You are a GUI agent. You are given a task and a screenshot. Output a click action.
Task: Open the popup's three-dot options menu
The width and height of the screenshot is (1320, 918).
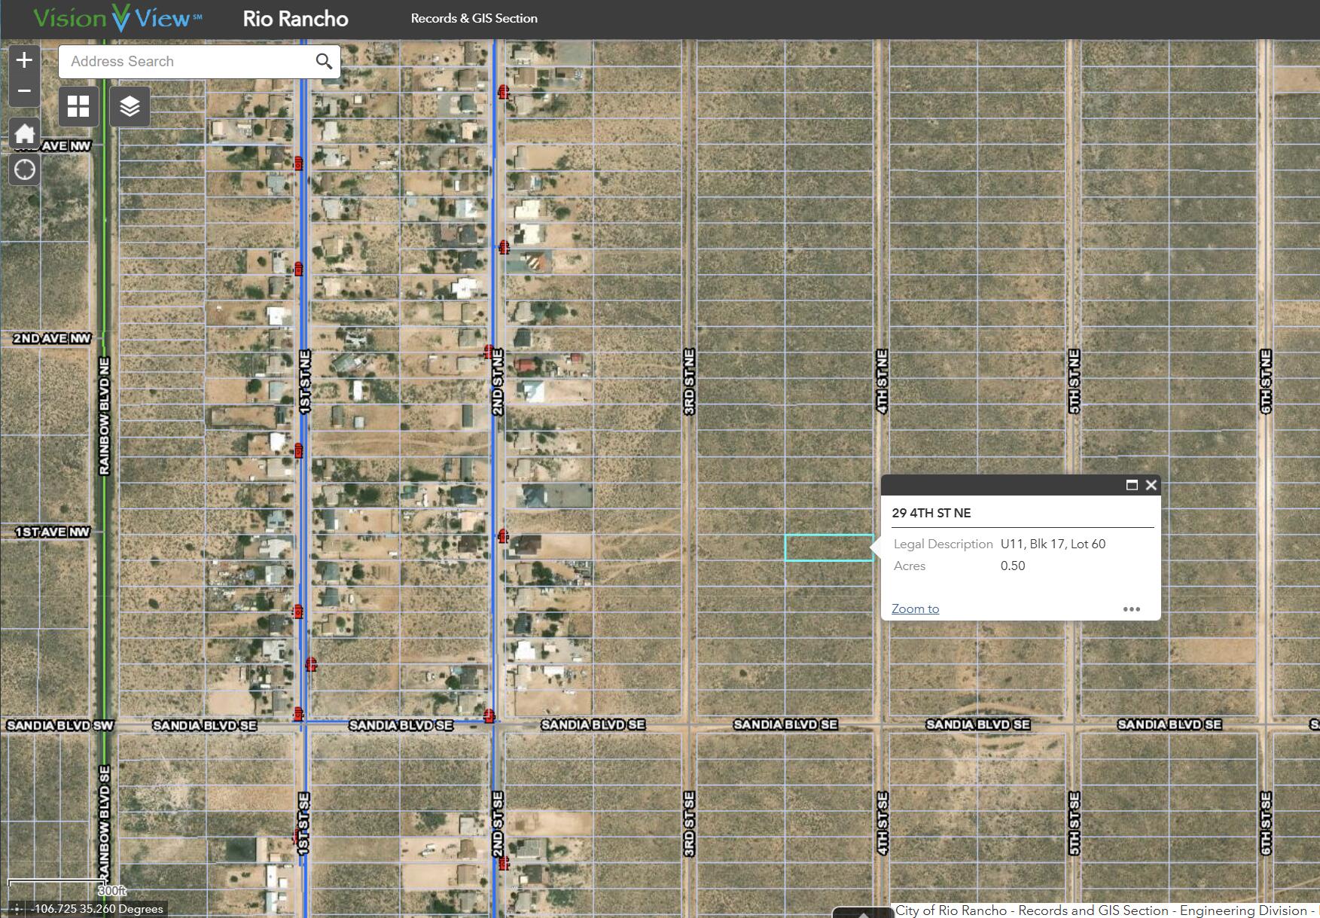coord(1131,609)
